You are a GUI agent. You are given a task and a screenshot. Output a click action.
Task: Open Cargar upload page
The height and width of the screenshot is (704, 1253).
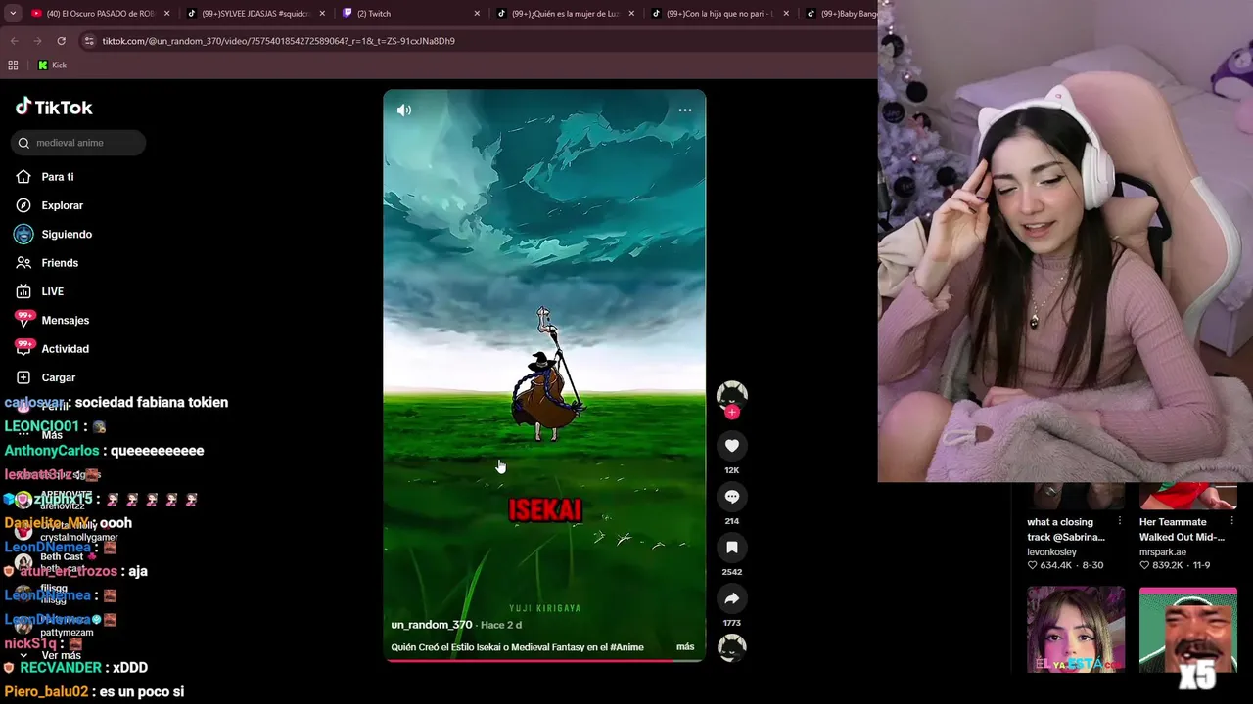pos(58,377)
